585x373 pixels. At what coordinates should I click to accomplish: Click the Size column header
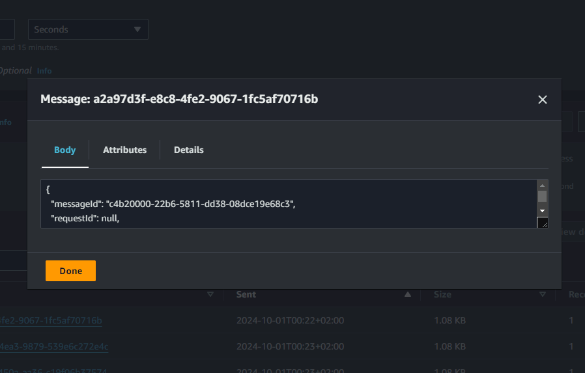[442, 295]
